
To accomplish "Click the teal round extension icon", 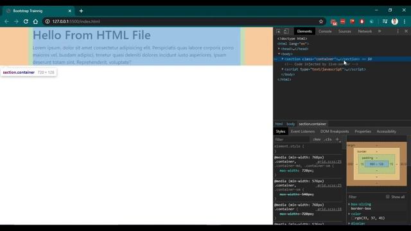I will point(372,21).
